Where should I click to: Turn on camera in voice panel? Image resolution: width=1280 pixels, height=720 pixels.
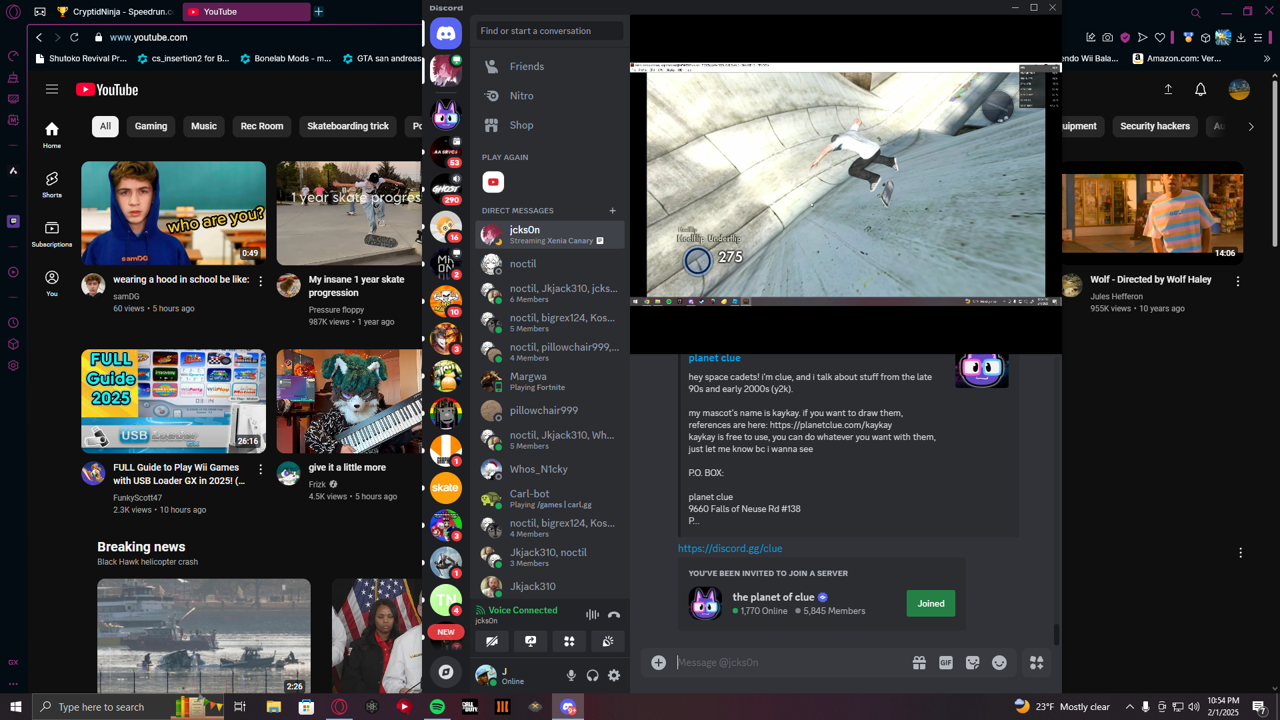492,641
